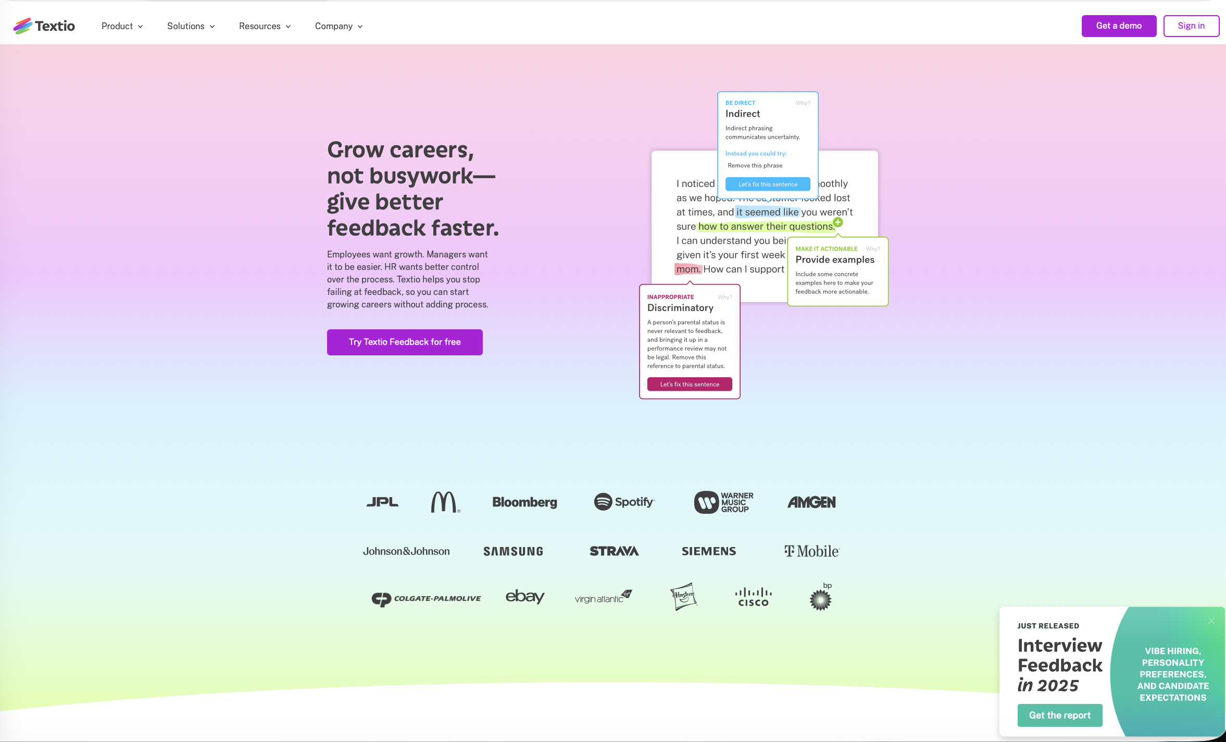Expand the Product dropdown menu
Image resolution: width=1226 pixels, height=742 pixels.
[x=122, y=26]
